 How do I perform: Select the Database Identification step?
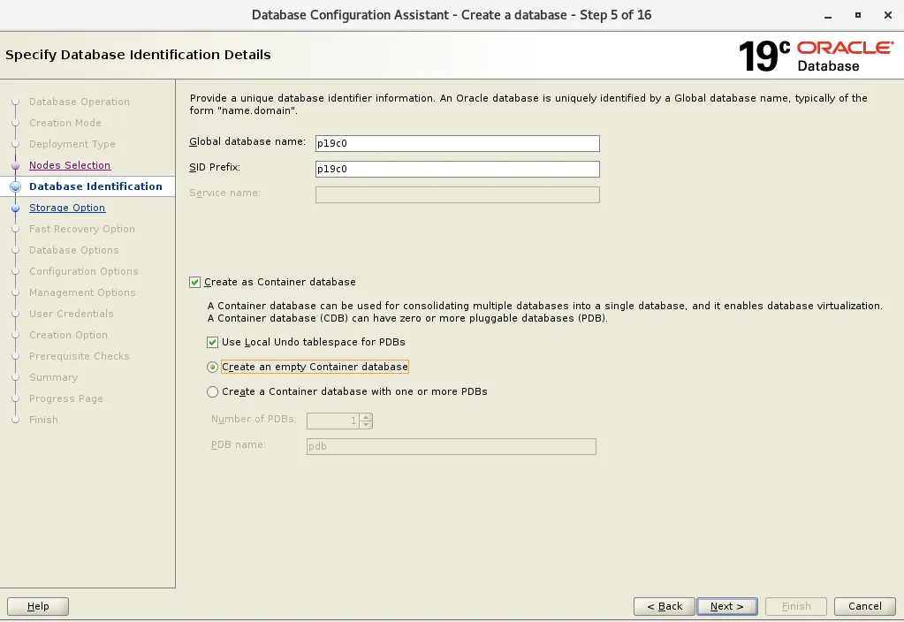97,186
